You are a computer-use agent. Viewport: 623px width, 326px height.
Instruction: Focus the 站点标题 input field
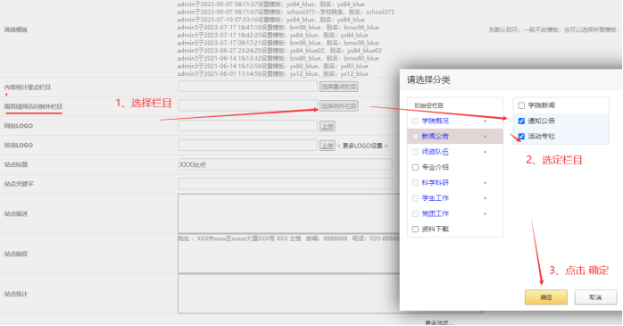click(x=286, y=164)
